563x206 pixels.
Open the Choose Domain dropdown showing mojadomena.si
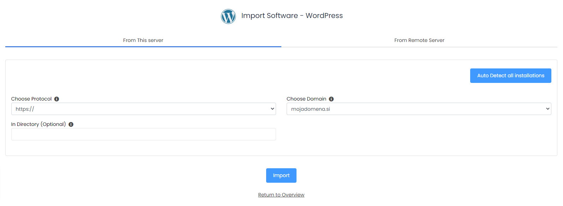(419, 109)
